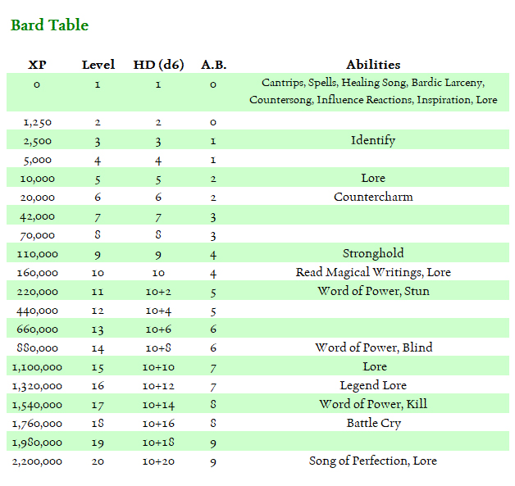
Task: Click the Bard Table heading
Action: click(x=49, y=25)
